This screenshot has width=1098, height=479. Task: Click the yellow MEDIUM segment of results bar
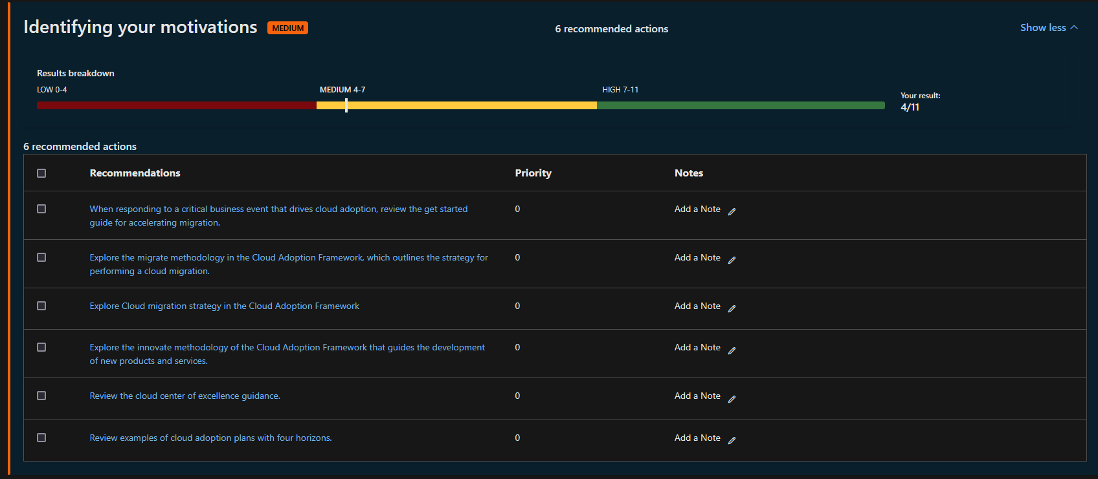click(x=456, y=105)
